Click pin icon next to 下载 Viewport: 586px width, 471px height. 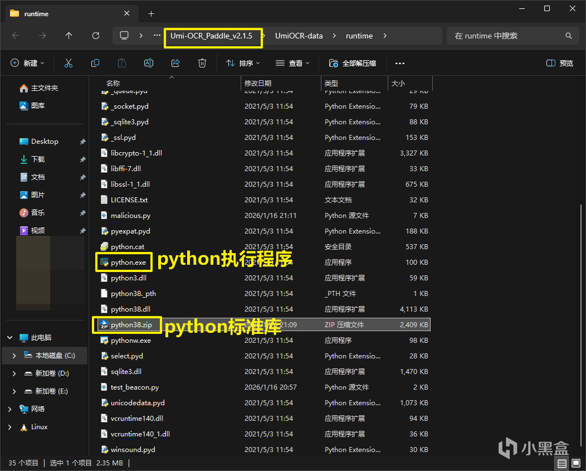(82, 159)
